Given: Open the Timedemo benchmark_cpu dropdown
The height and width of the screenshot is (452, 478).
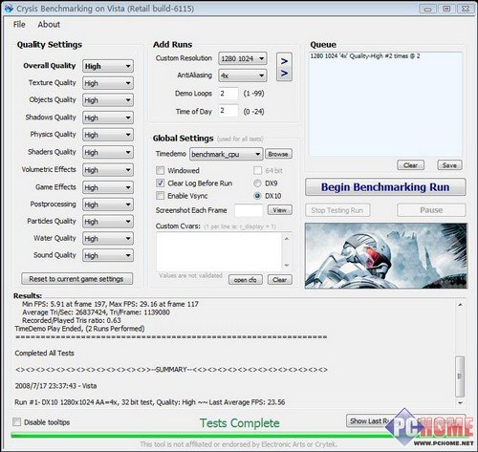Looking at the screenshot, I should 226,154.
